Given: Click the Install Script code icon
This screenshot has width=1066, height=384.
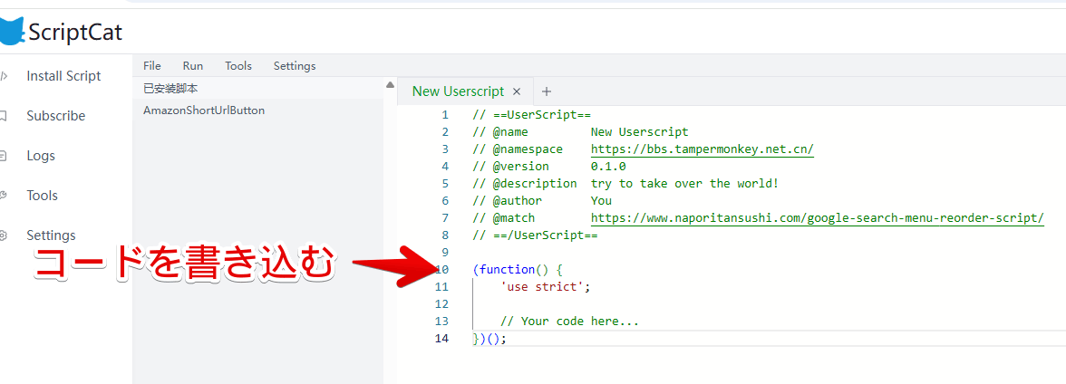Looking at the screenshot, I should pos(4,76).
